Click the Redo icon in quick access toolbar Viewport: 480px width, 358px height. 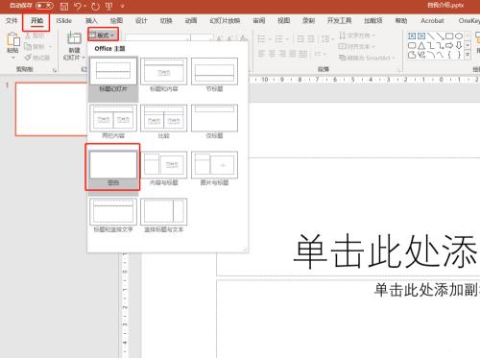95,6
